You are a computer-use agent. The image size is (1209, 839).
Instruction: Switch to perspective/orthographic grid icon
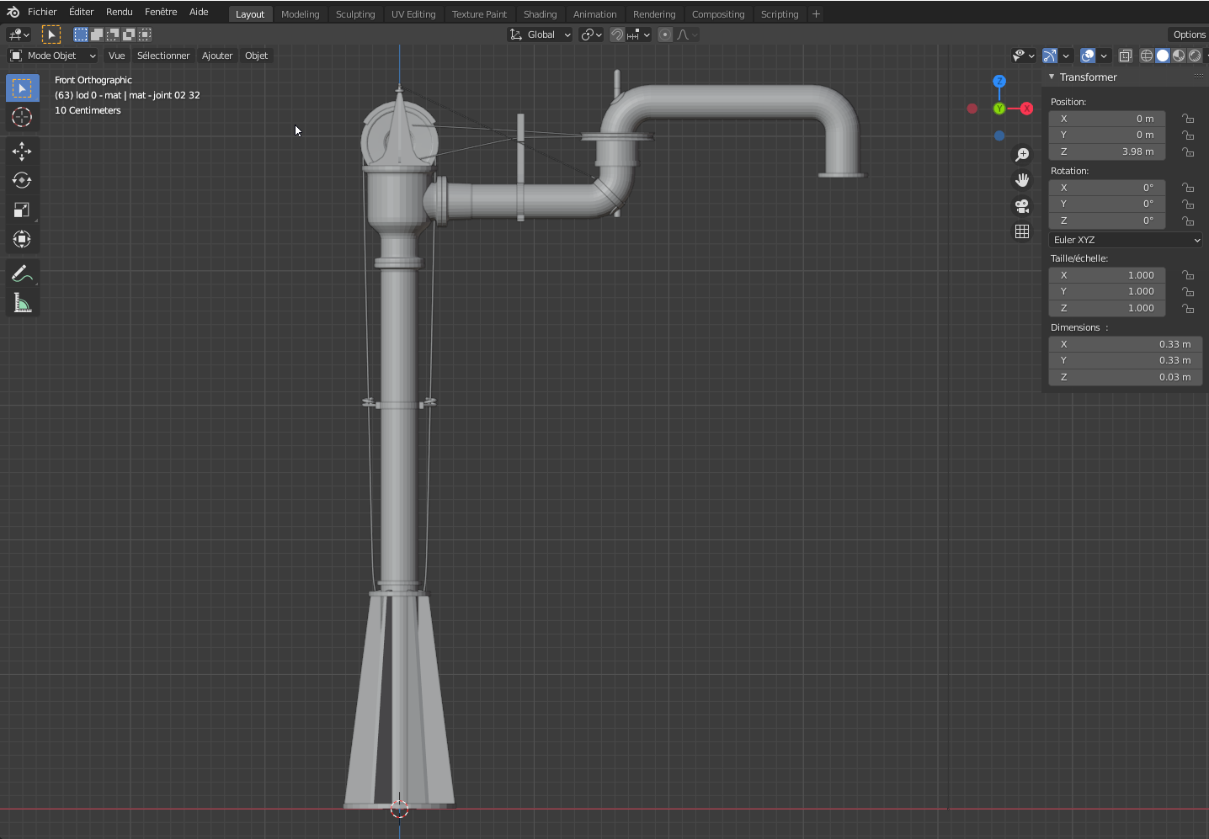1022,231
